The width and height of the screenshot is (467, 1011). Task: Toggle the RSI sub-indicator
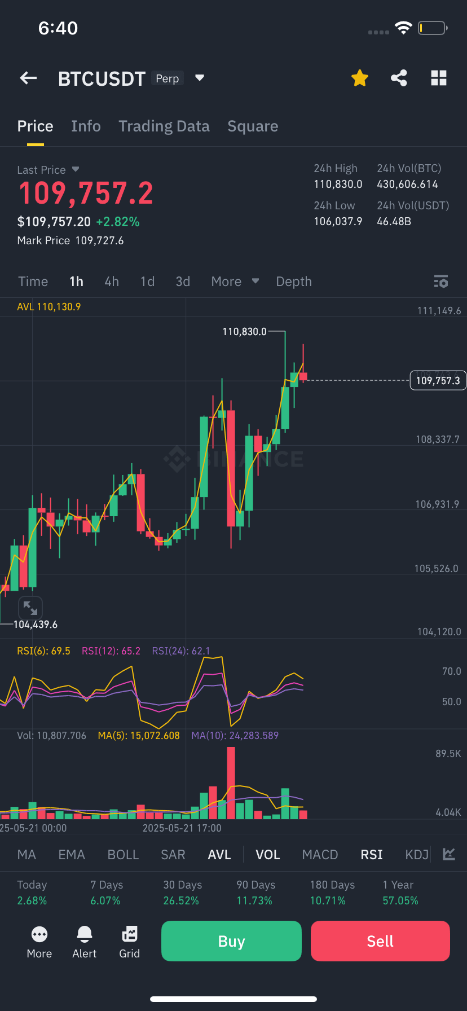pos(372,855)
